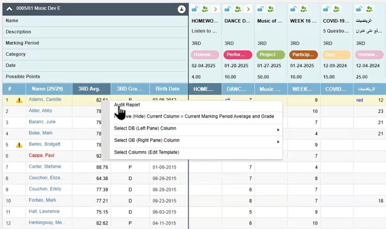The image size is (386, 229).
Task: Open student Bebe, Mark
Action: 40,133
